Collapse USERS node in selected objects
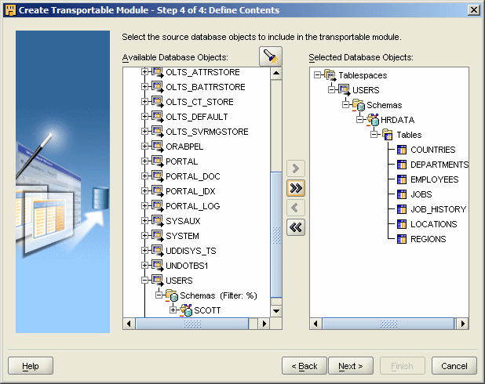This screenshot has height=384, width=485. click(331, 90)
